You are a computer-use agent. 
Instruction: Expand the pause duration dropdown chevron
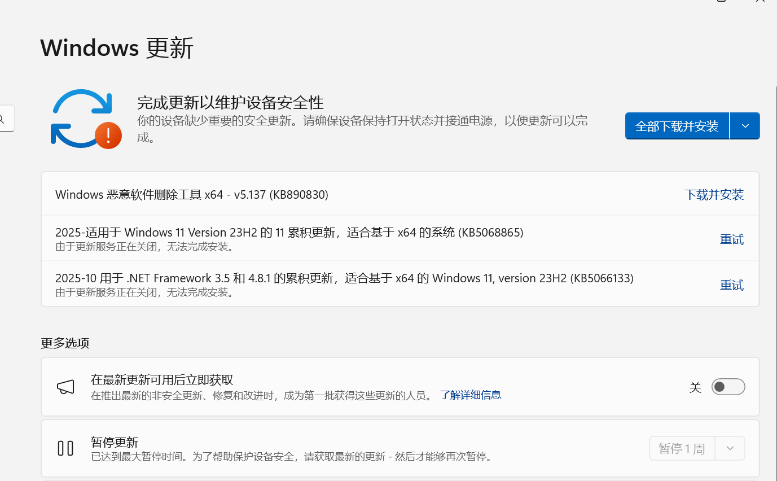730,449
